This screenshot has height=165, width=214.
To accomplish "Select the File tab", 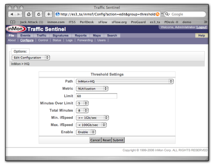I will click(x=12, y=35).
